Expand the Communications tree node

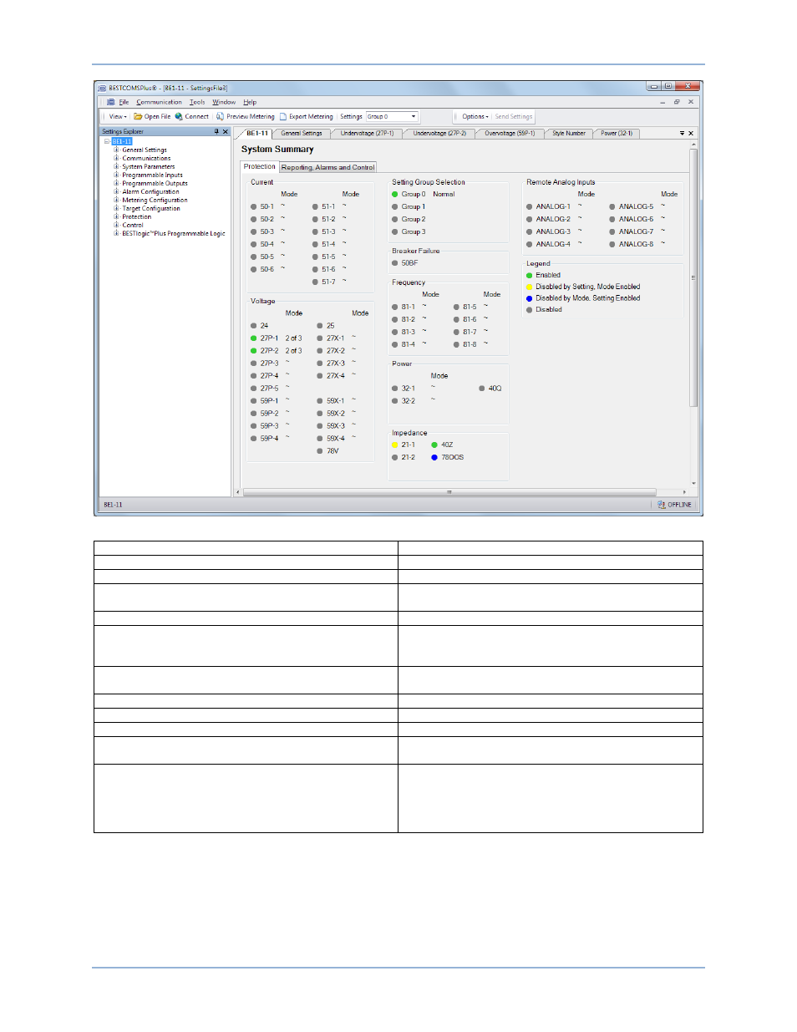tap(116, 158)
